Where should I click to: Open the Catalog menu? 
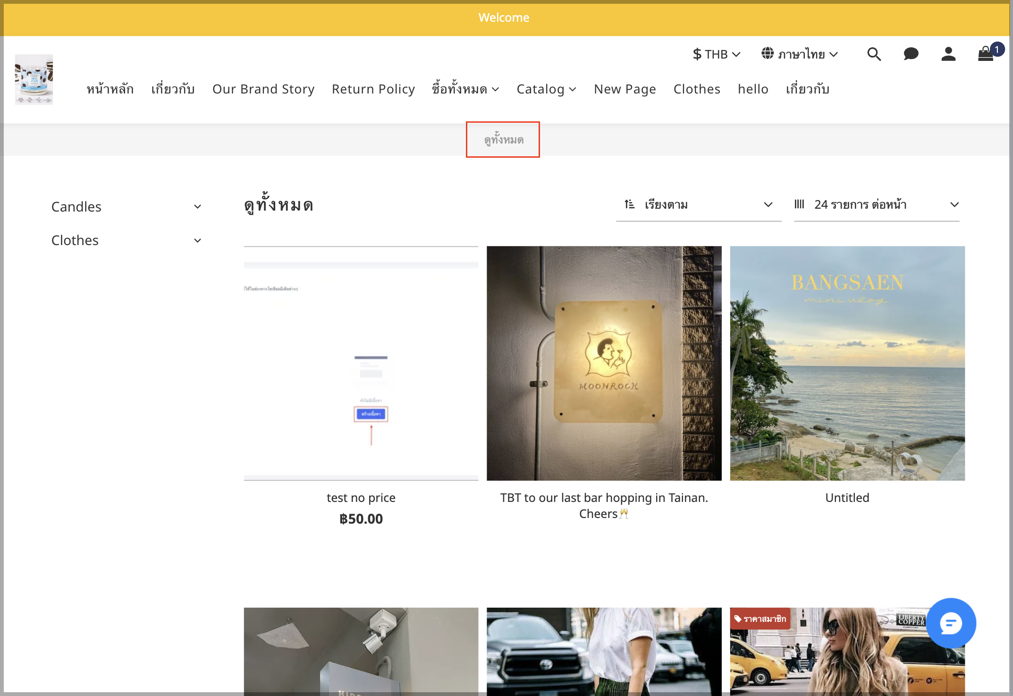(x=547, y=89)
